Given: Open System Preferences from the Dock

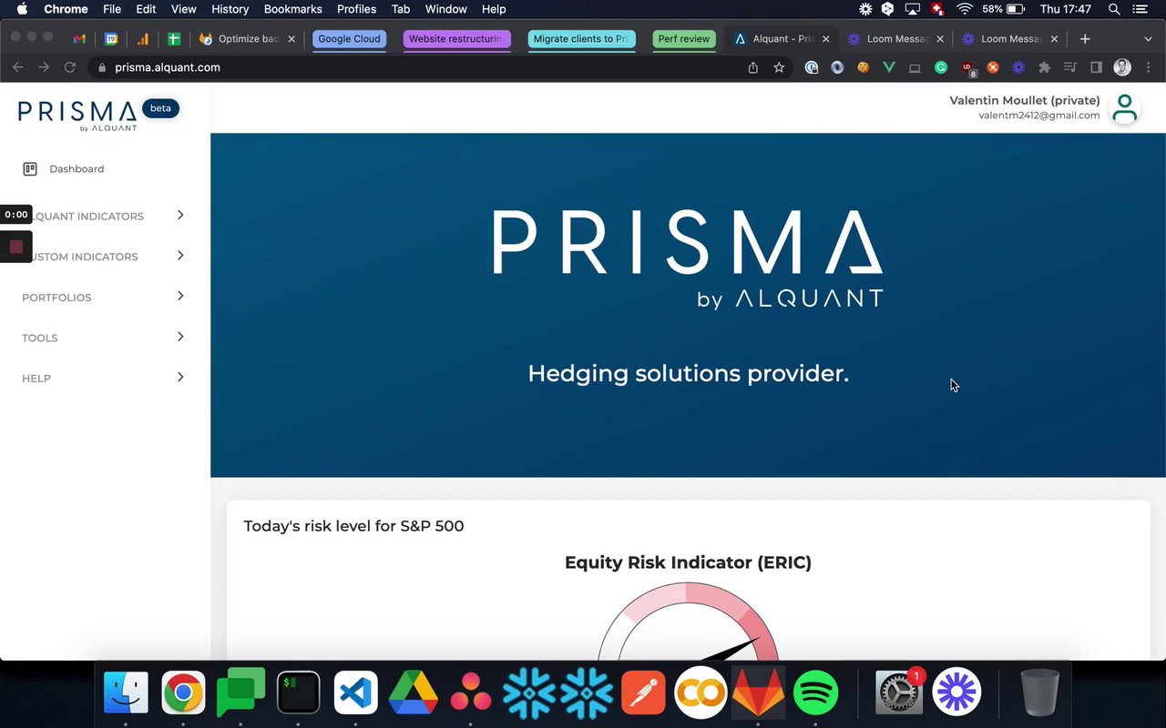Looking at the screenshot, I should [899, 693].
